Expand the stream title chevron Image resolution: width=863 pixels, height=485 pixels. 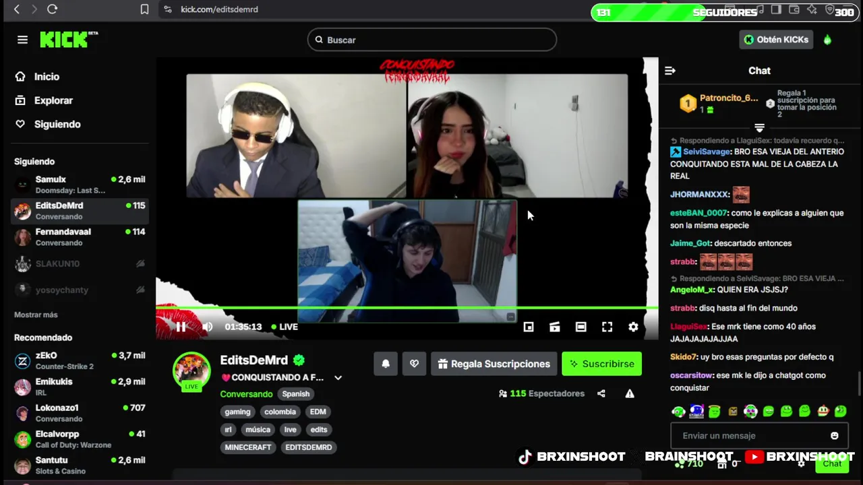(x=338, y=378)
